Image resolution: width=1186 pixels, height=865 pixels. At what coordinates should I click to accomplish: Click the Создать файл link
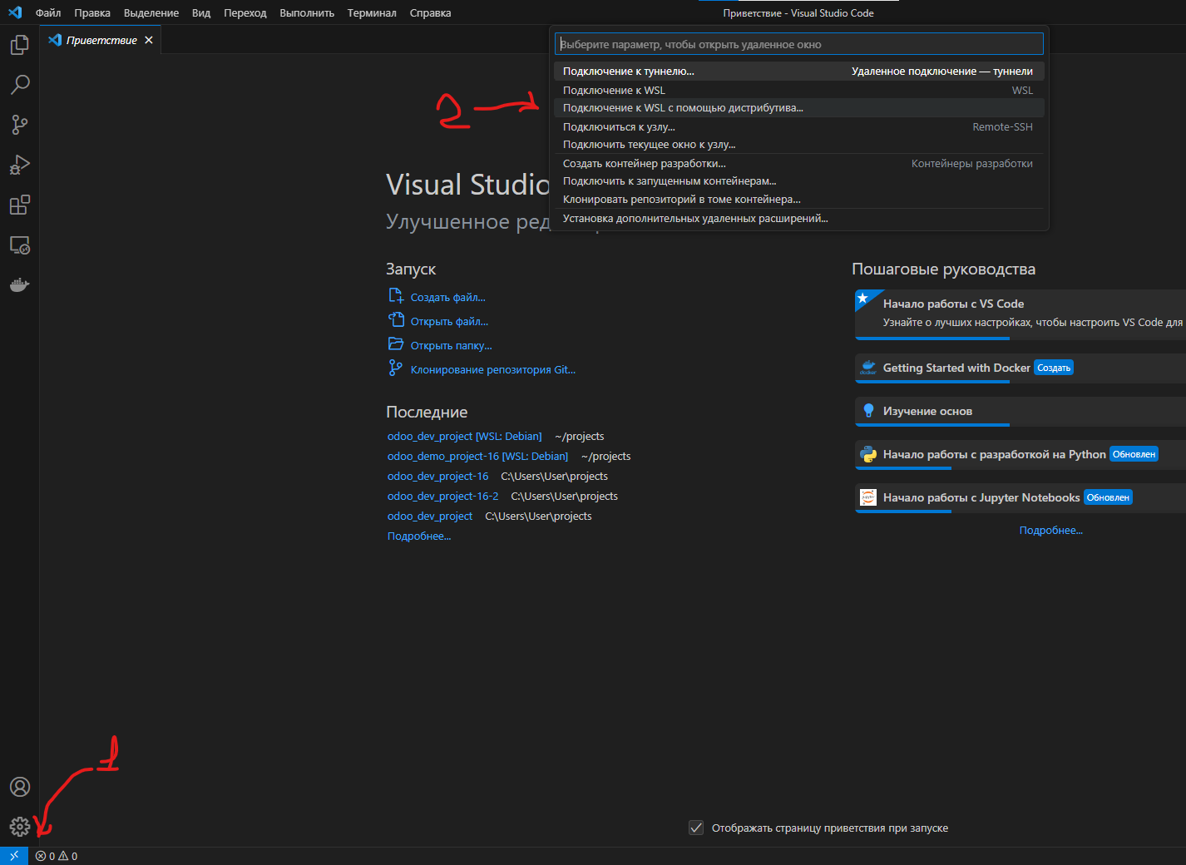tap(447, 297)
